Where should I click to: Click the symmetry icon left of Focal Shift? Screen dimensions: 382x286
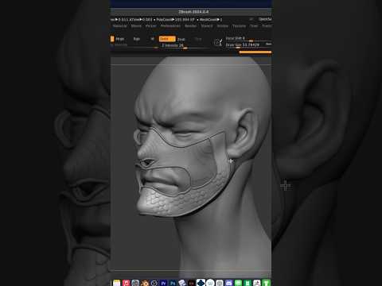[218, 42]
